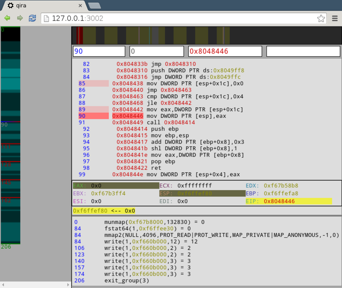Click change 206 next to exit_group
This screenshot has height=288, width=342.
pos(79,281)
